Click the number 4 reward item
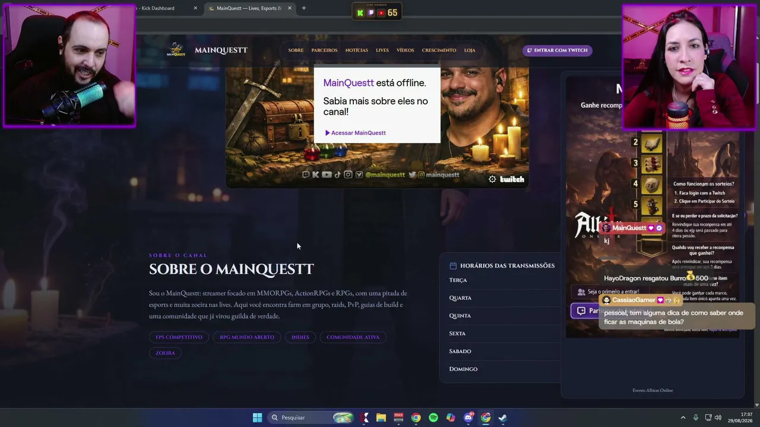This screenshot has width=760, height=427. pos(652,184)
